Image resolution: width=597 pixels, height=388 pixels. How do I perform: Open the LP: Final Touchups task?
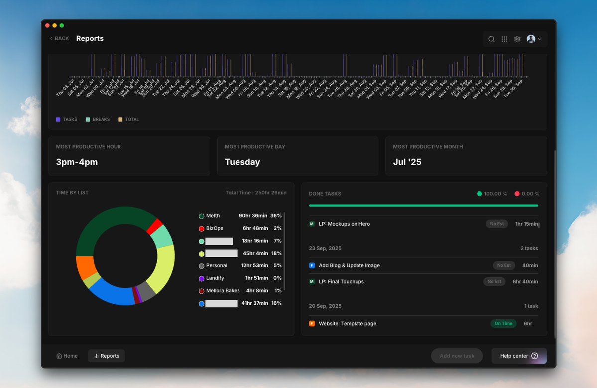pos(341,282)
